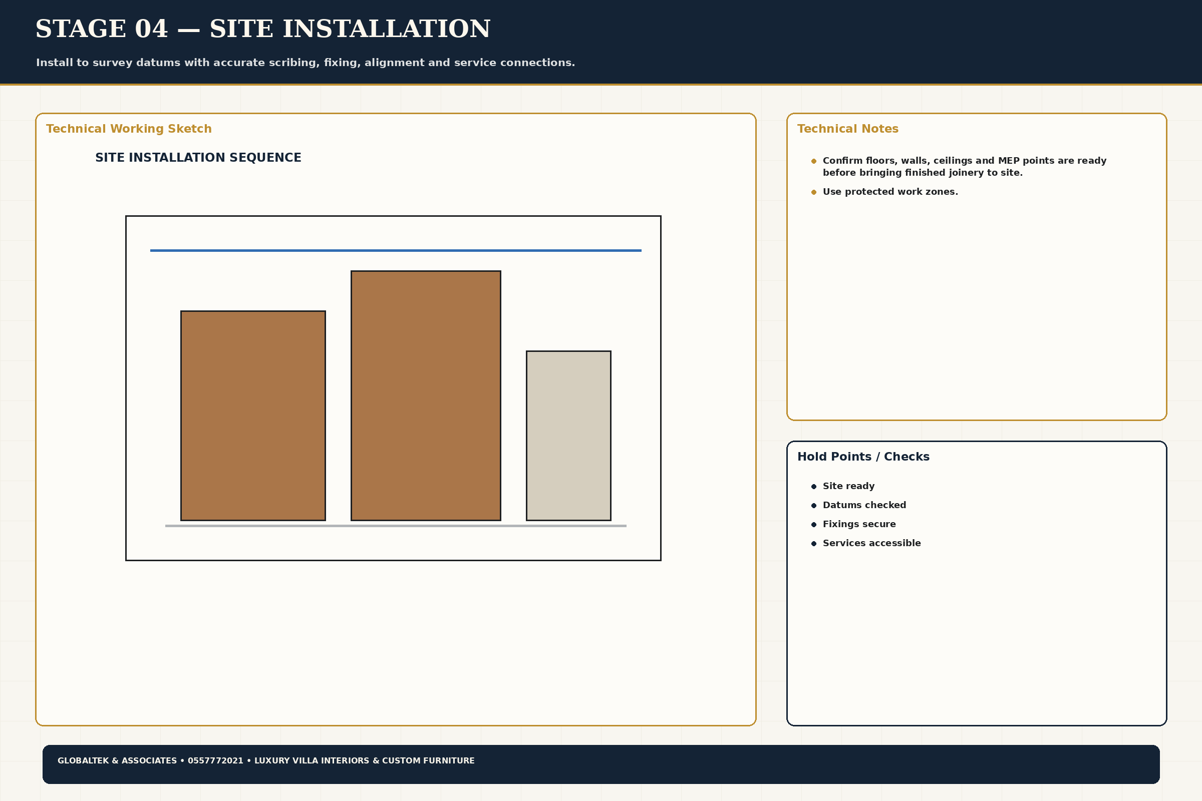Select the 'Technical Working Sketch' heading

tap(129, 129)
